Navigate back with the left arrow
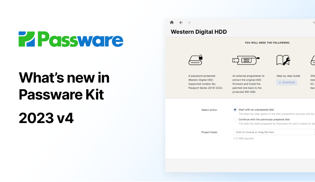The width and height of the screenshot is (315, 182). 181,23
